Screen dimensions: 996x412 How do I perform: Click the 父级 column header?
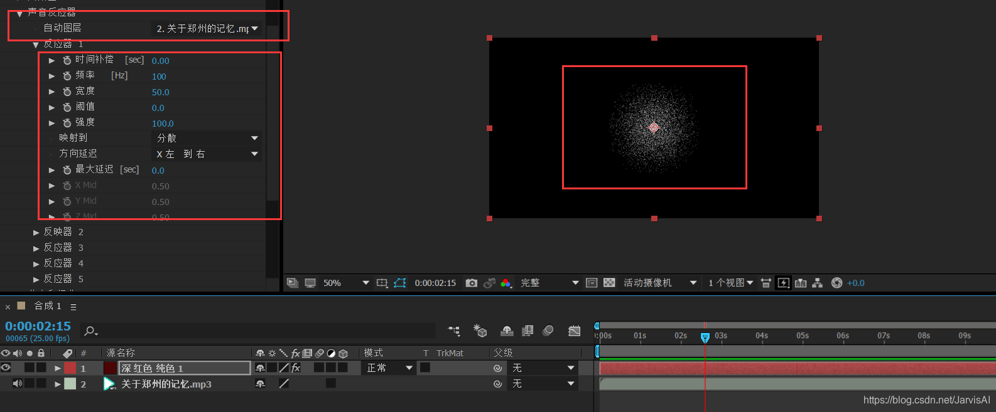pyautogui.click(x=503, y=353)
